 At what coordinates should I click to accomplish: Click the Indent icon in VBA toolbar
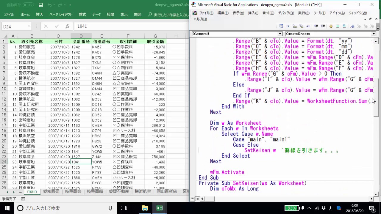pyautogui.click(x=316, y=26)
